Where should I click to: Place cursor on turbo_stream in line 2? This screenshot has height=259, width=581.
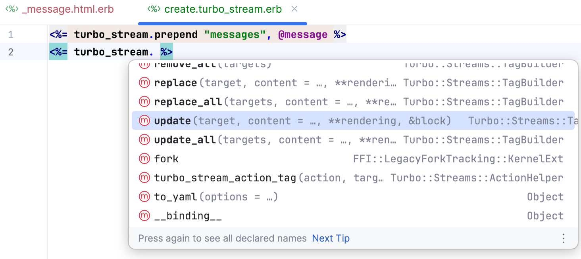coord(111,52)
